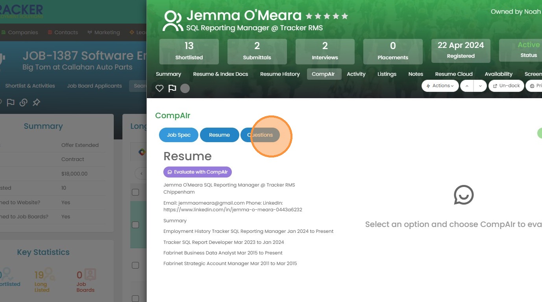The height and width of the screenshot is (302, 542).
Task: Click the 13 Shortlisted stat card
Action: click(x=189, y=51)
